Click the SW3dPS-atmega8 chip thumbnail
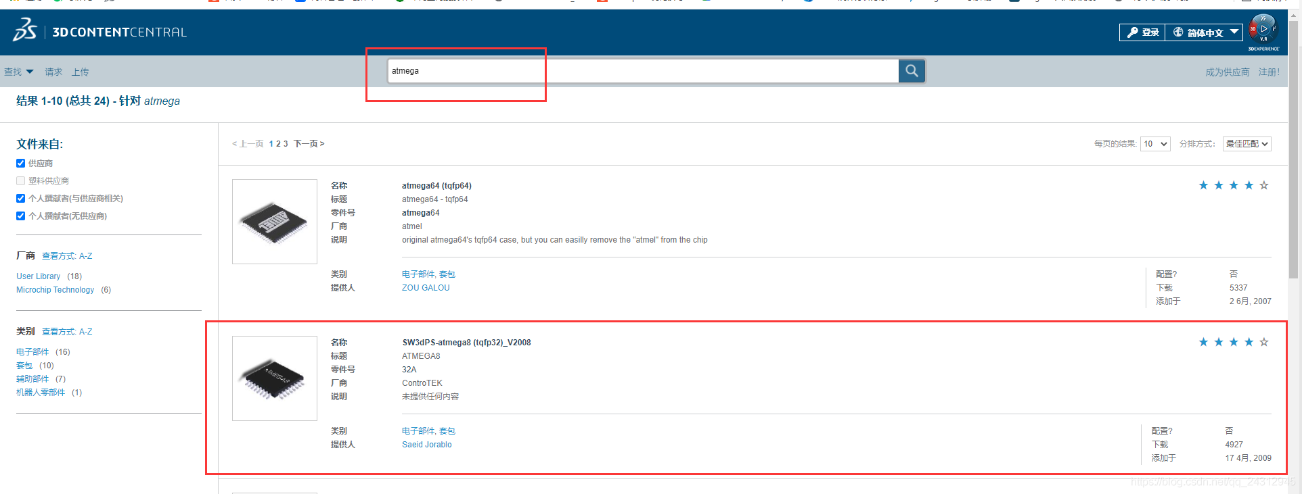The width and height of the screenshot is (1302, 494). 275,378
